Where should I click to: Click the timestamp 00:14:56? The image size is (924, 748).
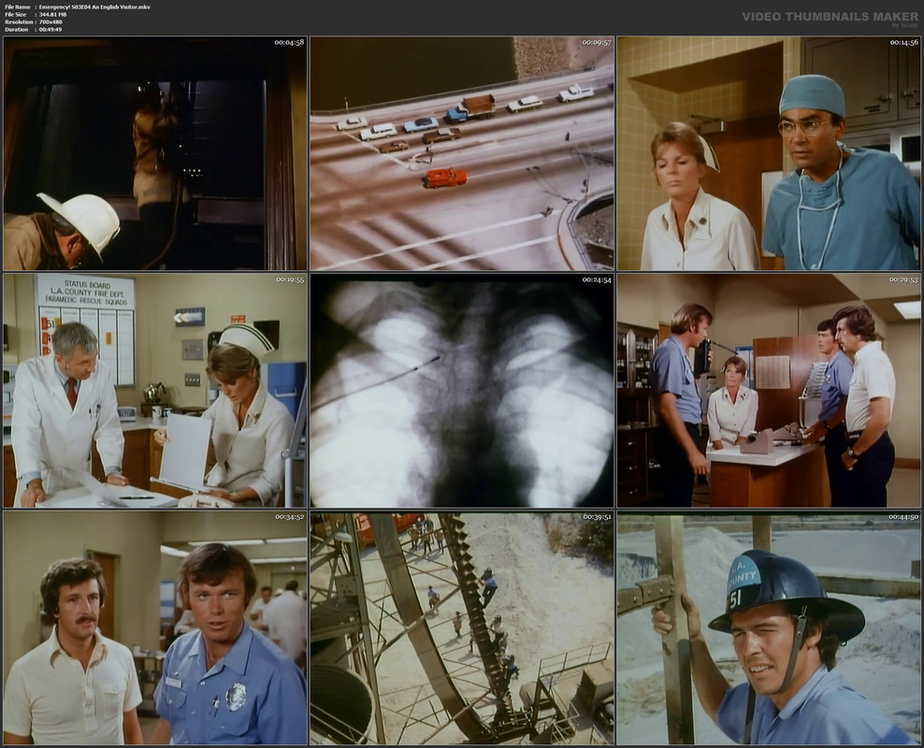(903, 42)
